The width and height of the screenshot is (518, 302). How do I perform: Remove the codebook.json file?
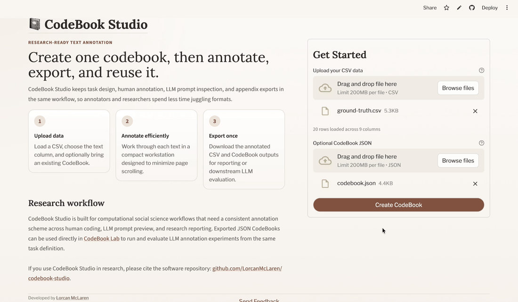[x=475, y=184]
